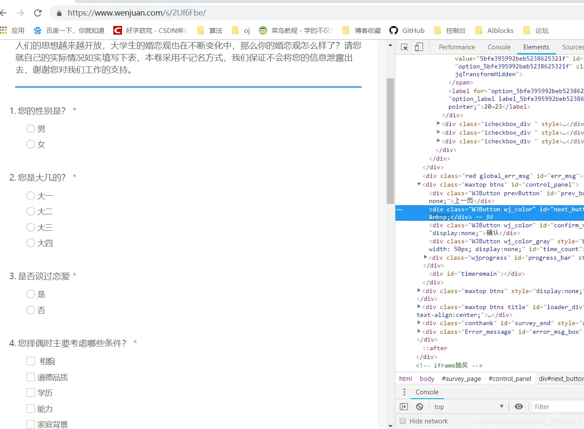Image resolution: width=584 pixels, height=429 pixels.
Task: Click the page vertical scrollbar thumb
Action: (x=390, y=141)
